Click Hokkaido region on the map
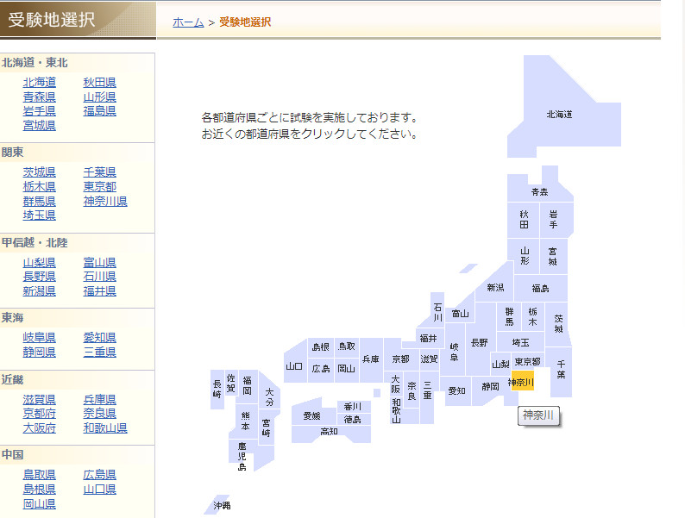 559,114
